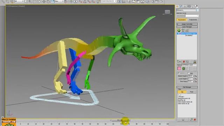Open the Utilities hammer tab
224x126 pixels.
click(196, 6)
